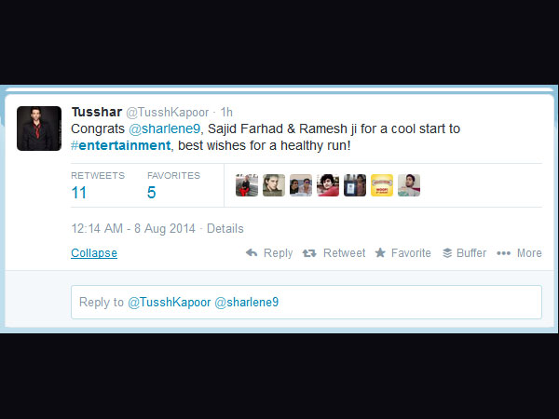Click the Favorite star icon
Screen dimensions: 559x419
[380, 252]
